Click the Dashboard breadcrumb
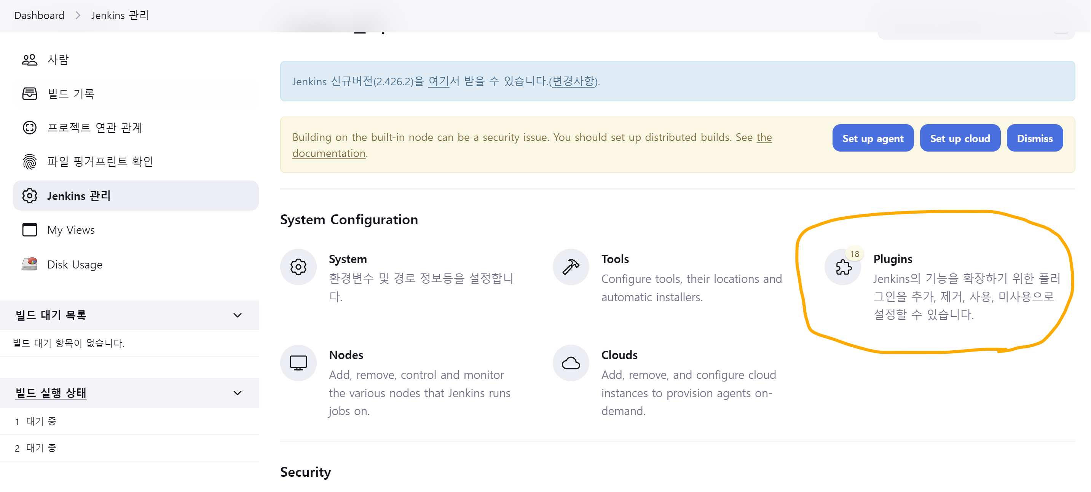 [x=39, y=15]
